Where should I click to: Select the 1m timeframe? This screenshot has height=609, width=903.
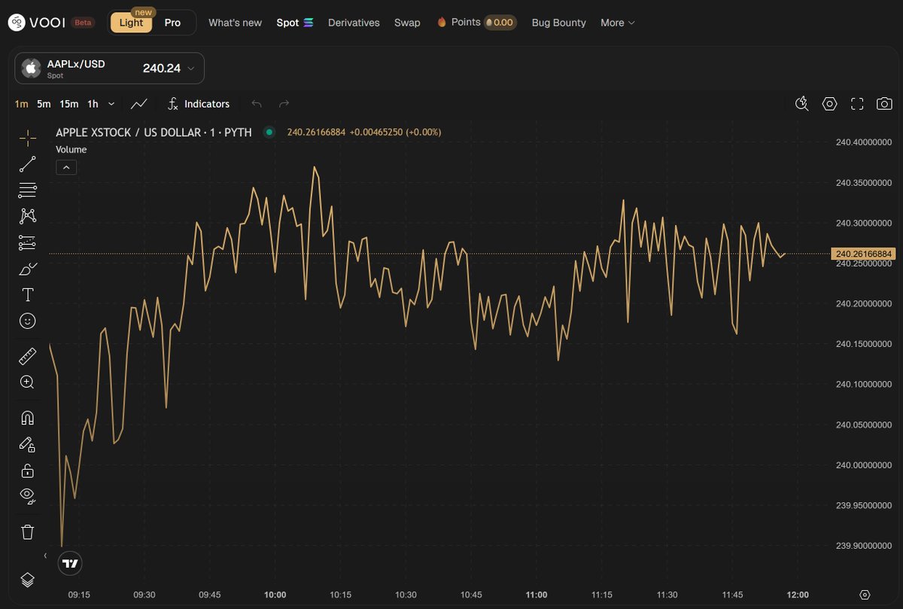click(21, 104)
